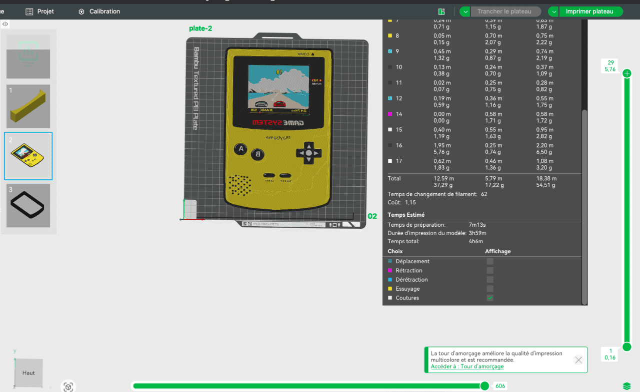This screenshot has width=640, height=392.
Task: Dismiss the tour d'amorçage notification
Action: coord(578,360)
